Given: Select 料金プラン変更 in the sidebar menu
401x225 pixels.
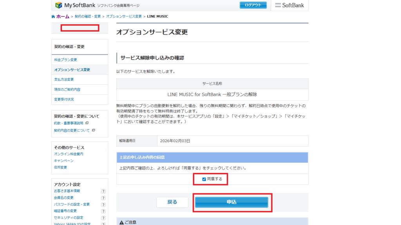Looking at the screenshot, I should click(x=66, y=60).
